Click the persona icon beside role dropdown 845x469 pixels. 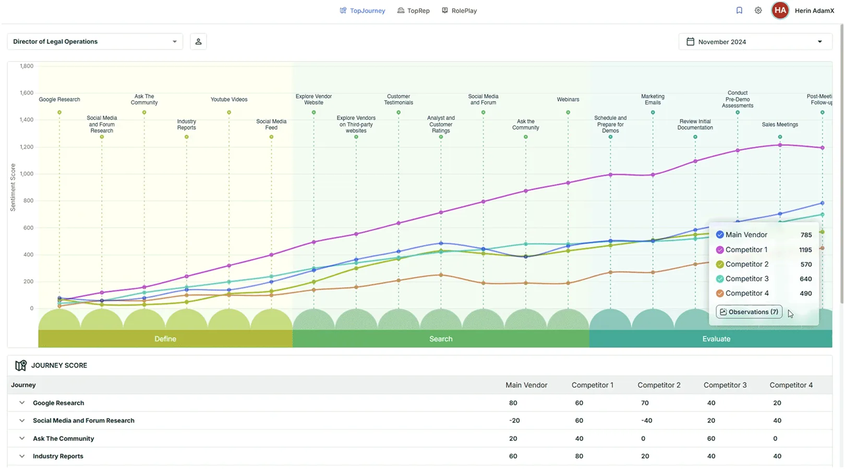pyautogui.click(x=198, y=42)
